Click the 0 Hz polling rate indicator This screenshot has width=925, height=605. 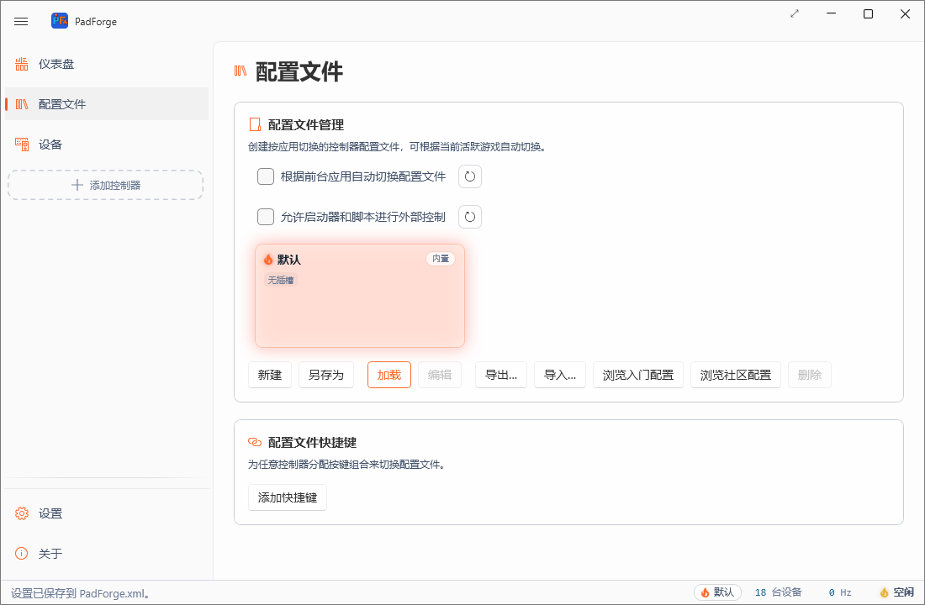point(840,592)
